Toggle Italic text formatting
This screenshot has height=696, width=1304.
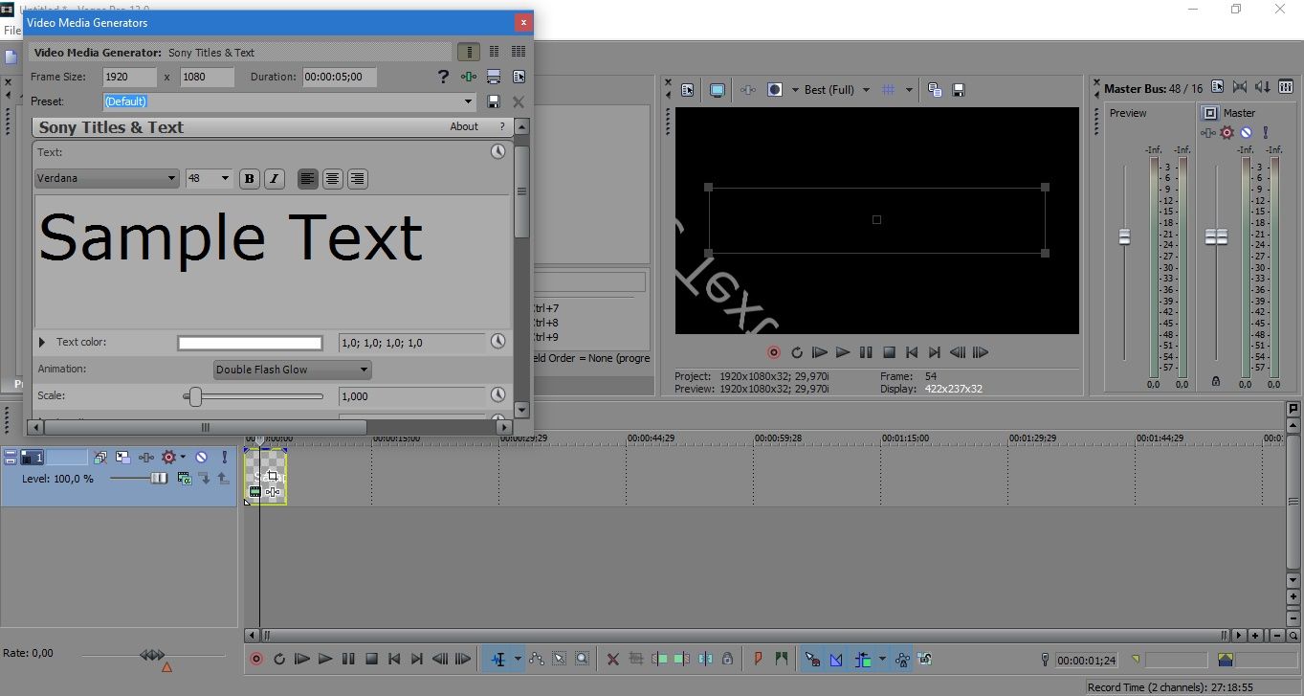(275, 178)
